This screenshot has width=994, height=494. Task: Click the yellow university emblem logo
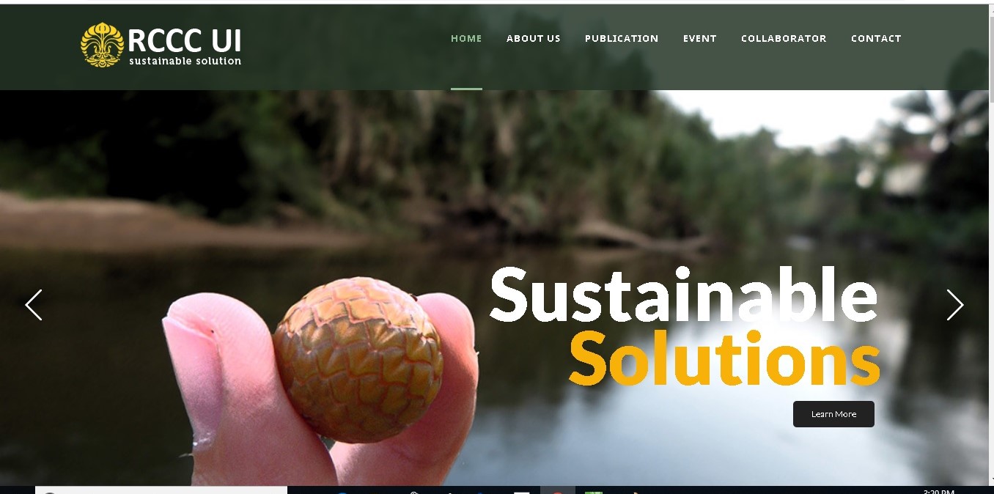point(102,45)
